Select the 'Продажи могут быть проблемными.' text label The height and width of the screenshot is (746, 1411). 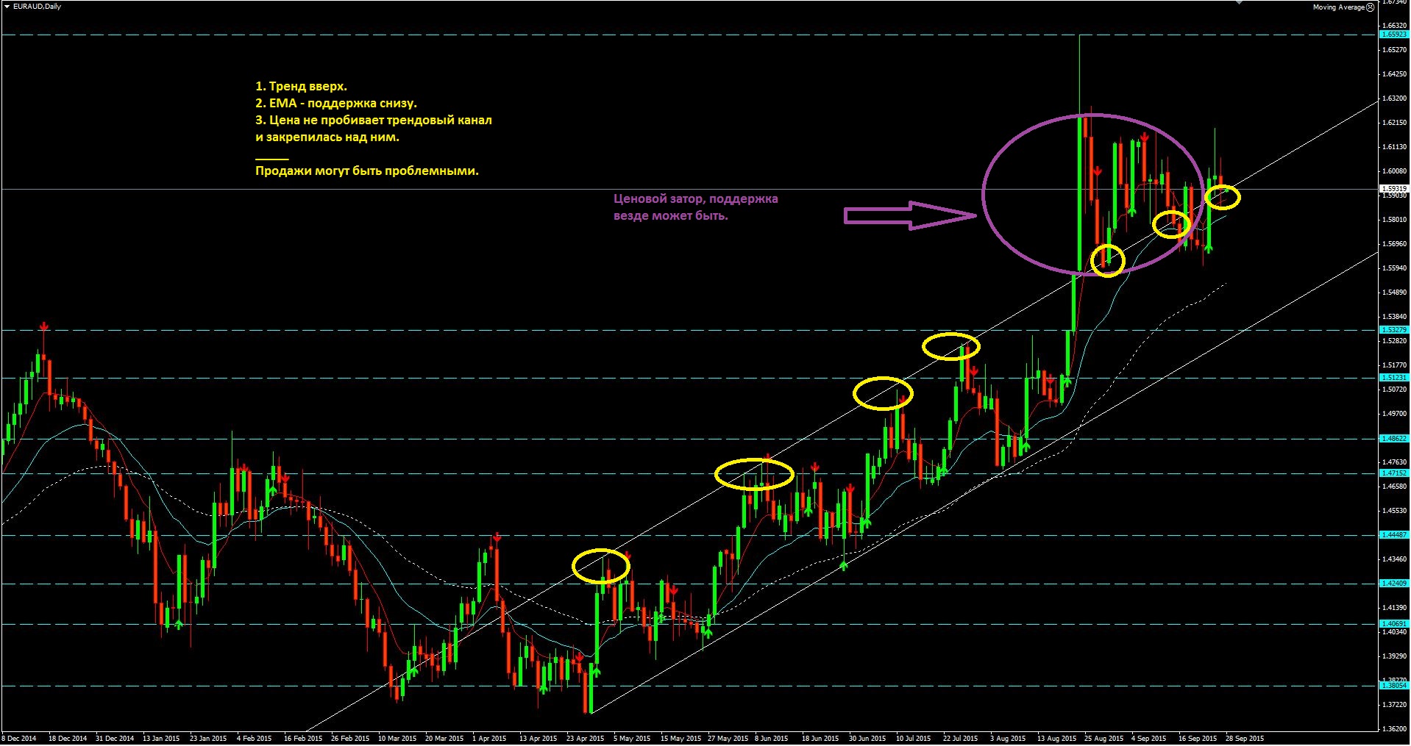[367, 171]
